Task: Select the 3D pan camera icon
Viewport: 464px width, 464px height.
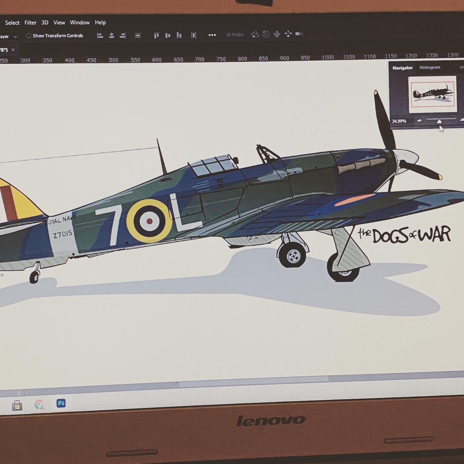Action: (277, 34)
